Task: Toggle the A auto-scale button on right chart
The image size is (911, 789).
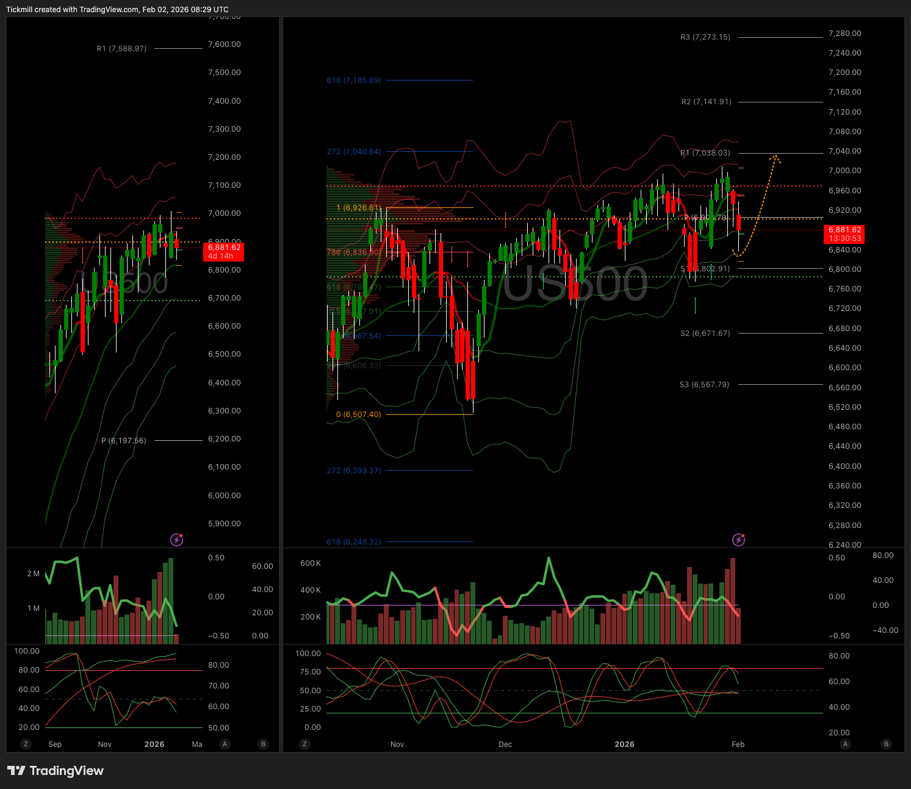Action: point(845,744)
